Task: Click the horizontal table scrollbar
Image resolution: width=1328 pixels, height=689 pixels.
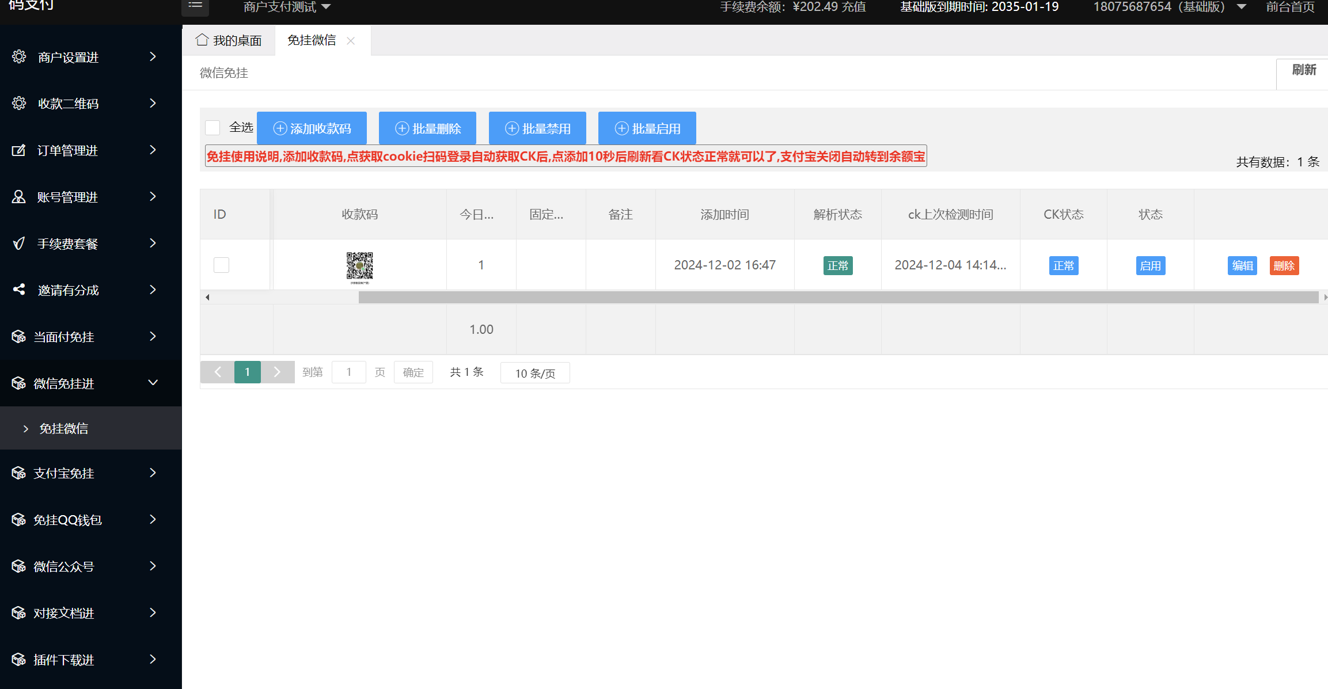Action: (838, 298)
